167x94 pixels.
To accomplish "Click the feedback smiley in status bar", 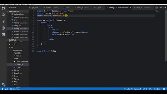I will (164, 89).
